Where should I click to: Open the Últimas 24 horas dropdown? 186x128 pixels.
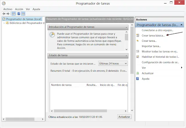113,64
